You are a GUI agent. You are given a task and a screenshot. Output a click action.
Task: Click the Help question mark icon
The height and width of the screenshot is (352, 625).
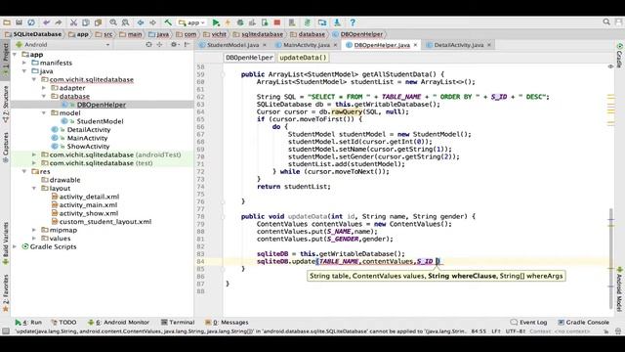353,22
